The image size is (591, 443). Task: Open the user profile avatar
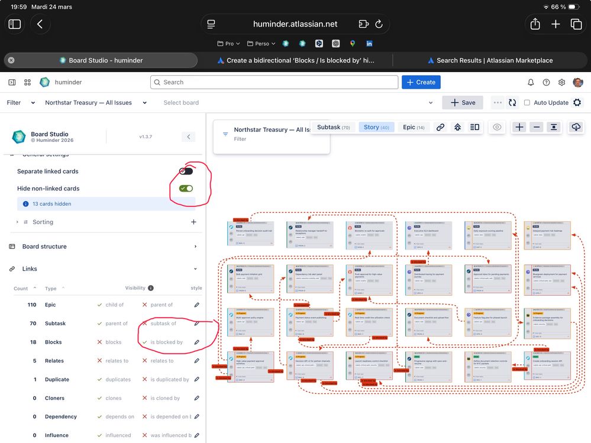[578, 82]
